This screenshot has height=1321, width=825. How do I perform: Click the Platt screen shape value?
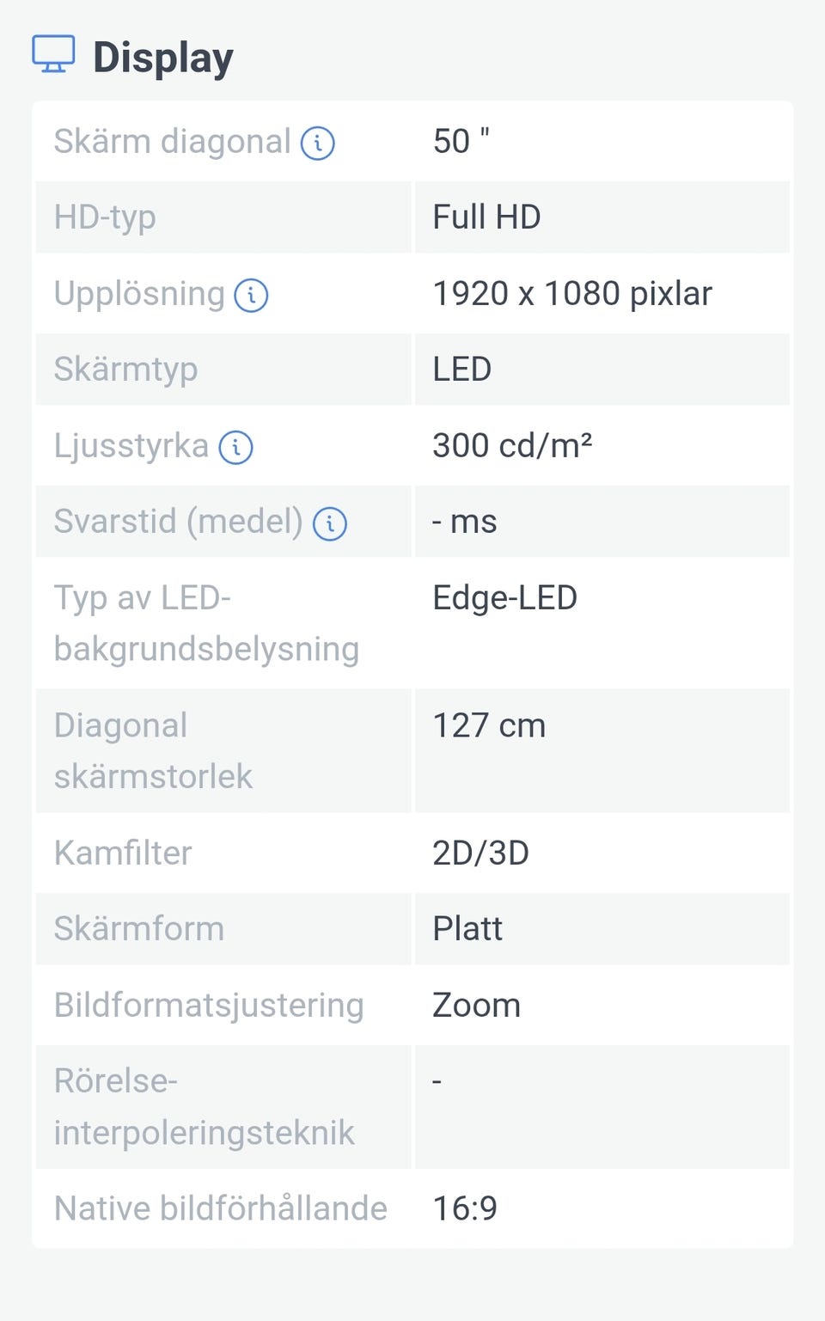[467, 929]
